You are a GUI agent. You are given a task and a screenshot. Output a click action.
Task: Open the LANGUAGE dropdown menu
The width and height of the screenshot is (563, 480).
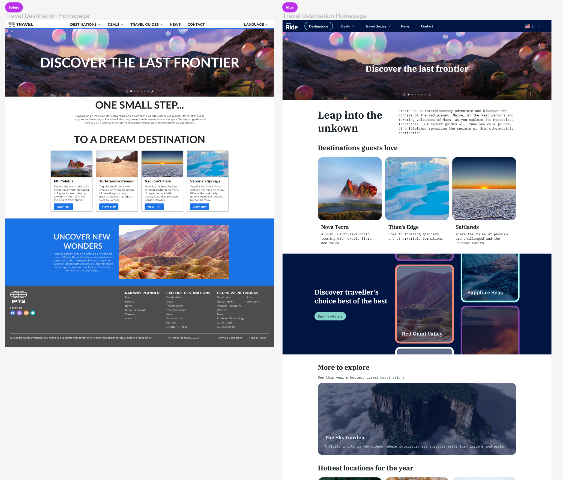tap(256, 25)
